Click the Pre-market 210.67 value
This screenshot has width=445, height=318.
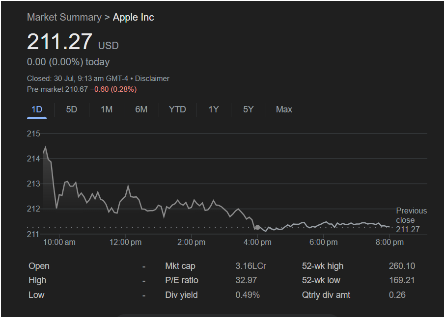pyautogui.click(x=57, y=89)
